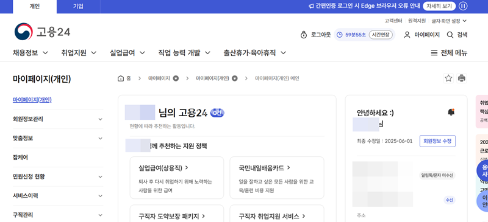Switch to the 기업 tab

79,7
